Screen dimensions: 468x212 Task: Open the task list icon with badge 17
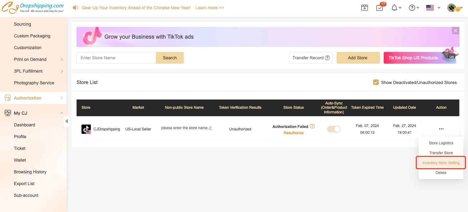380,8
